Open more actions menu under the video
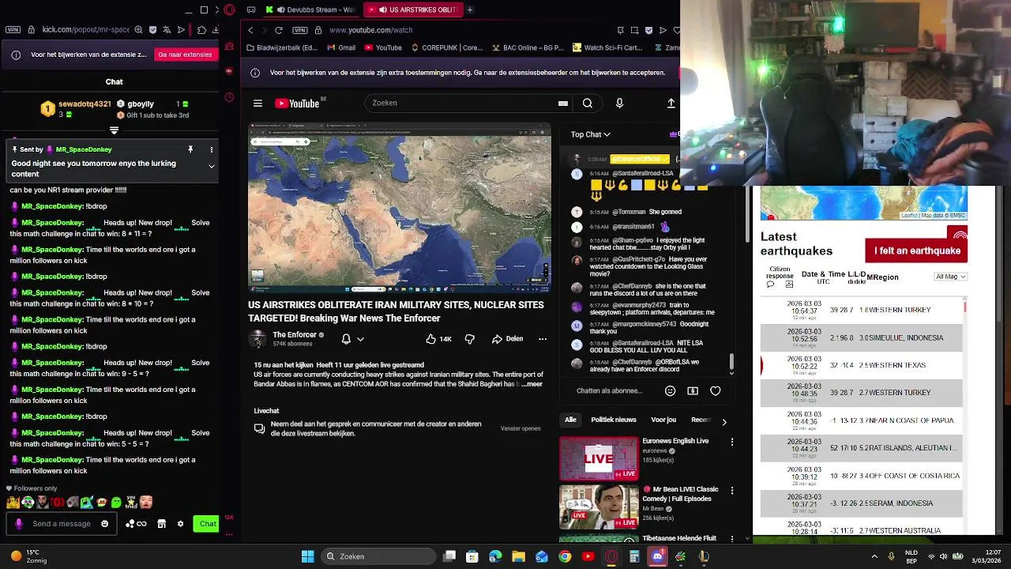 coord(543,339)
